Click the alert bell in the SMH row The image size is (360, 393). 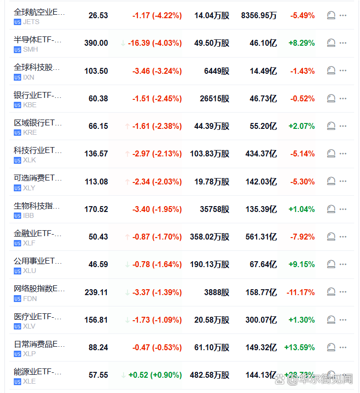click(331, 43)
